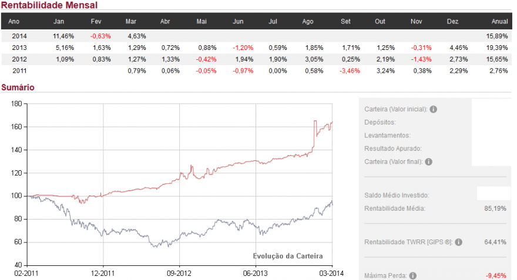Screen dimensions: 517x280
Task: Select the Anual column header
Action: (499, 21)
